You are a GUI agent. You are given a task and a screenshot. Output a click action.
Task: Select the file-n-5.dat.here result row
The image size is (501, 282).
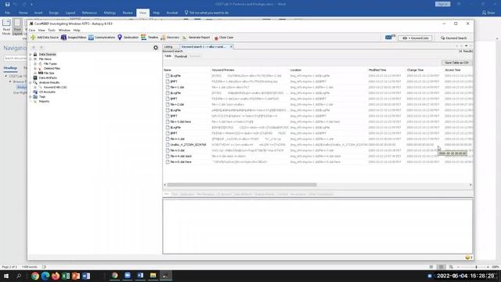point(318,162)
